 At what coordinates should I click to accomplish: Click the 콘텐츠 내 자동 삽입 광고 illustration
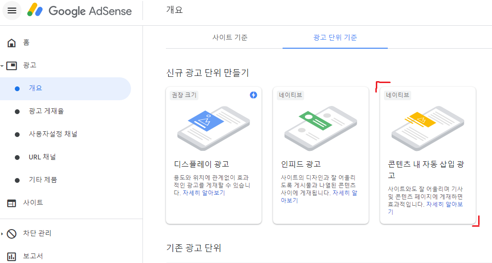click(x=427, y=128)
